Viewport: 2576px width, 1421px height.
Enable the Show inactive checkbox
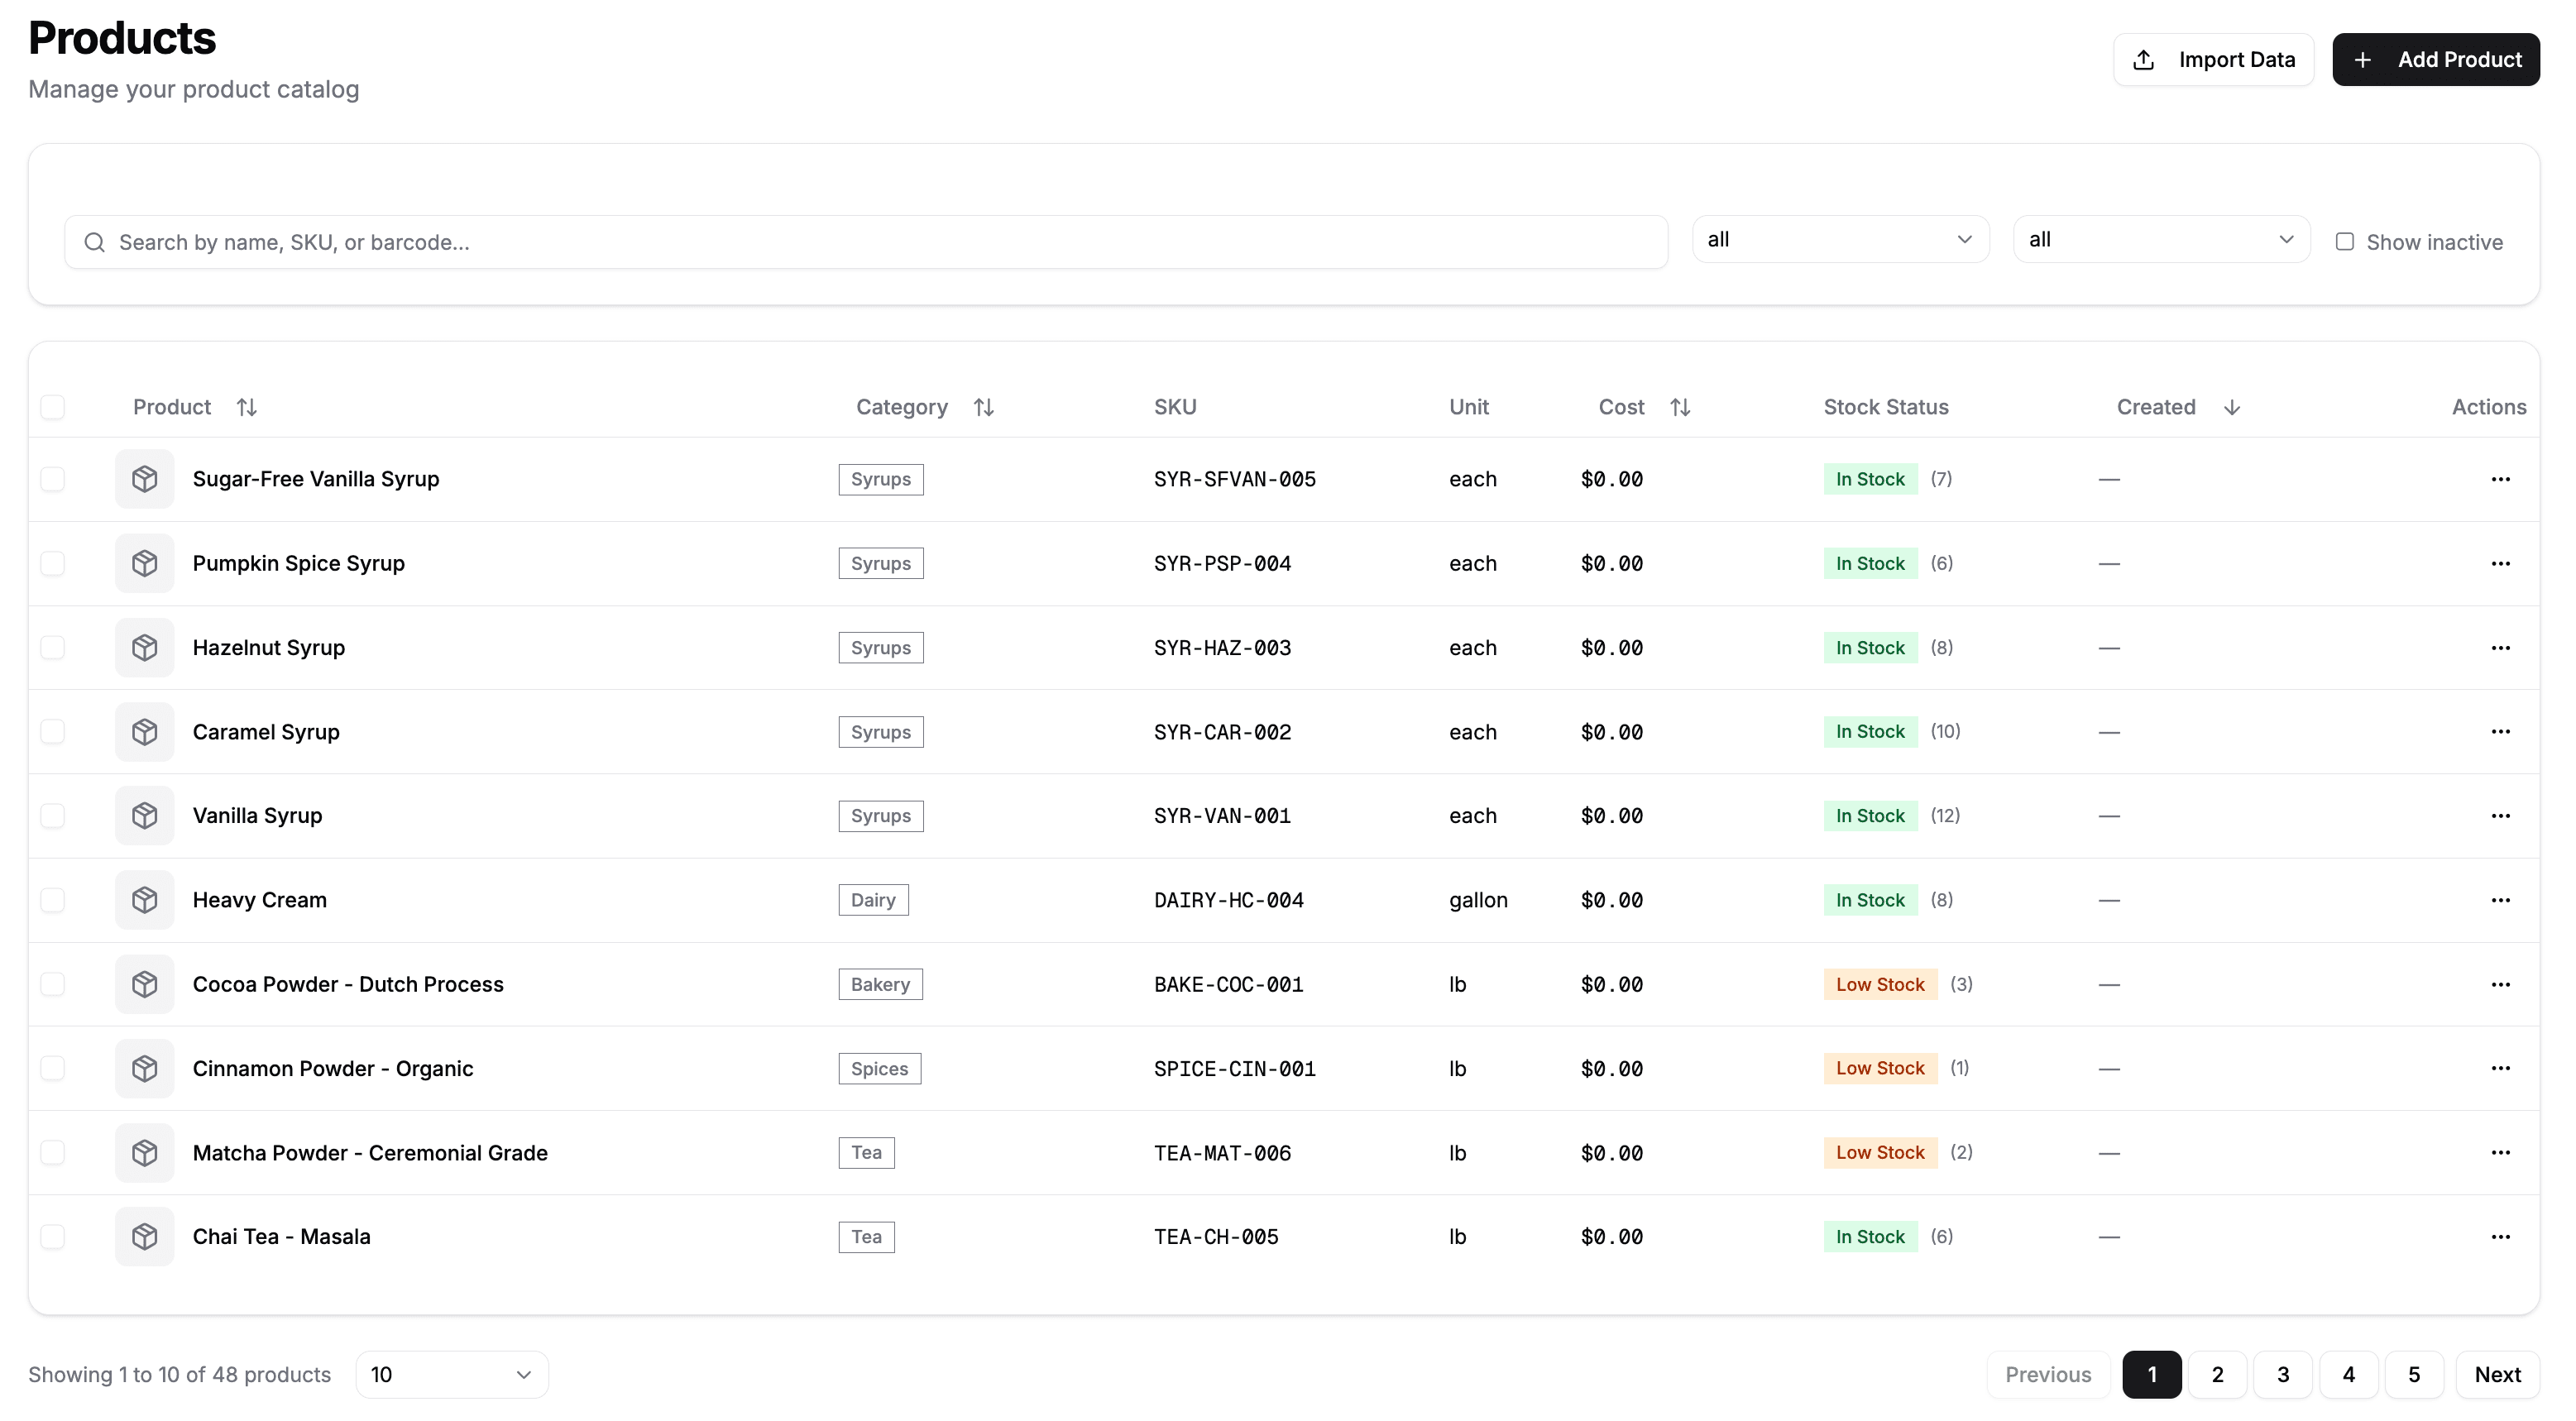(x=2345, y=241)
